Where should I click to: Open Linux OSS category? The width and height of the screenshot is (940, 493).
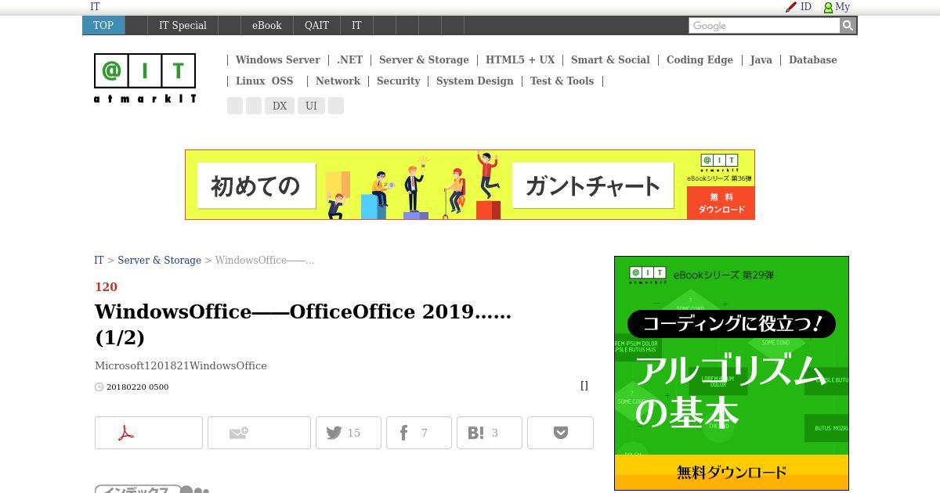[264, 81]
